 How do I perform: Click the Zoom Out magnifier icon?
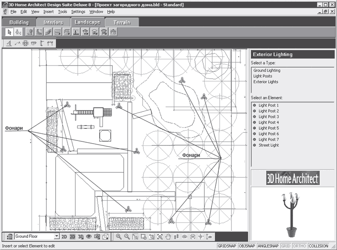[x=127, y=237]
